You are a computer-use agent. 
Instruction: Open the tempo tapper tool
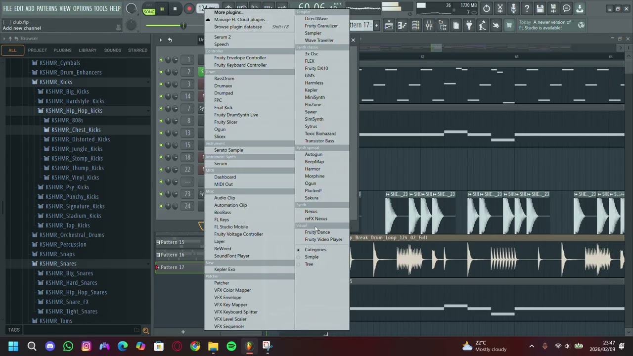click(x=482, y=26)
